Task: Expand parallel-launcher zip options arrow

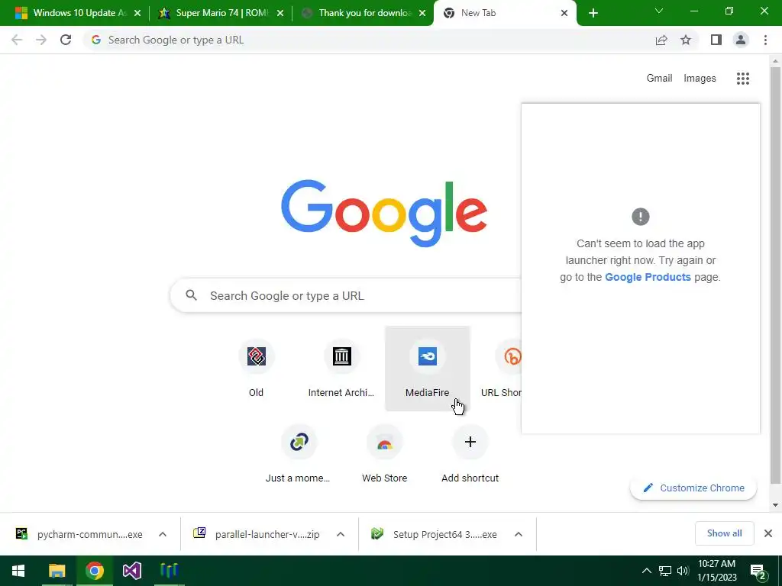Action: (x=341, y=534)
